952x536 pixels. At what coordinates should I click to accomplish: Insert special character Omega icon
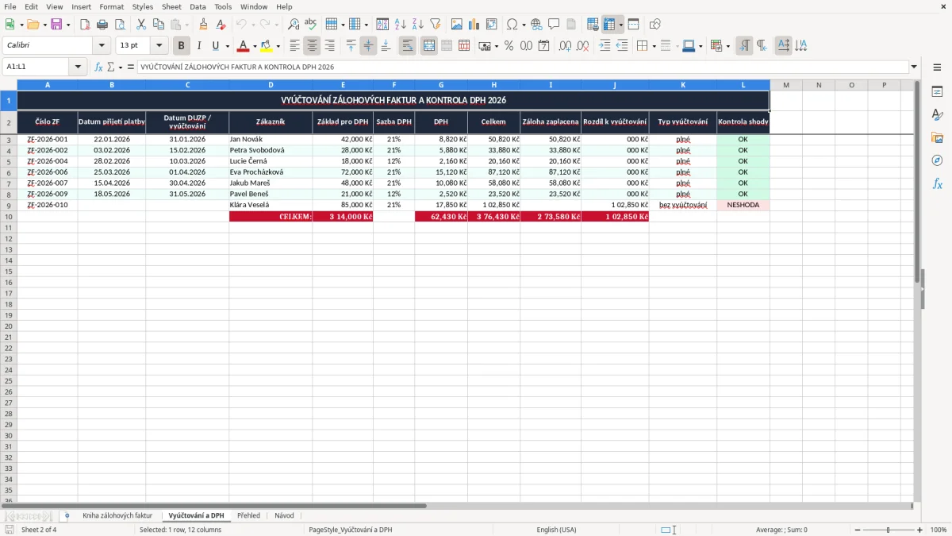pyautogui.click(x=512, y=25)
